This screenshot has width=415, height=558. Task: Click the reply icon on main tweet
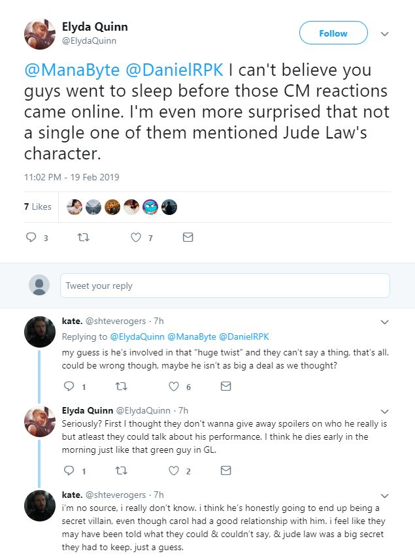tap(31, 238)
